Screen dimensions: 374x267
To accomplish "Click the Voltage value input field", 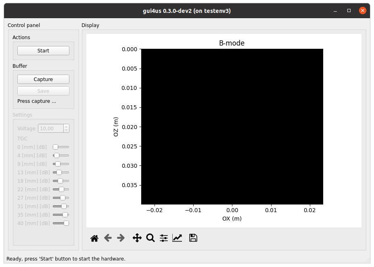I will 50,128.
